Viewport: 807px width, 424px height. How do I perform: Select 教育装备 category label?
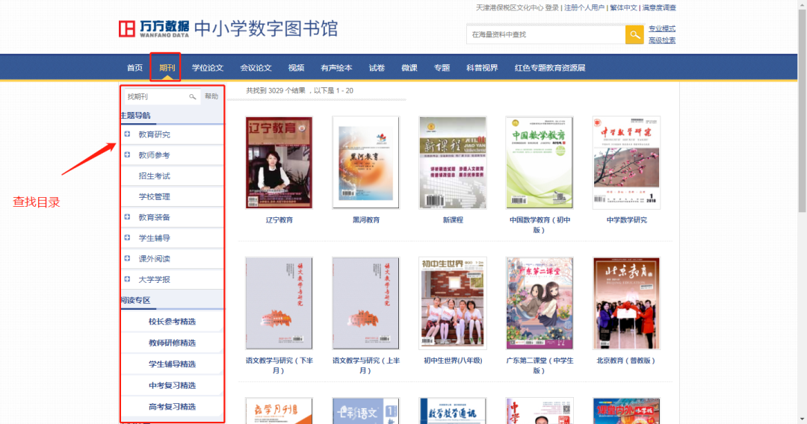click(x=154, y=217)
